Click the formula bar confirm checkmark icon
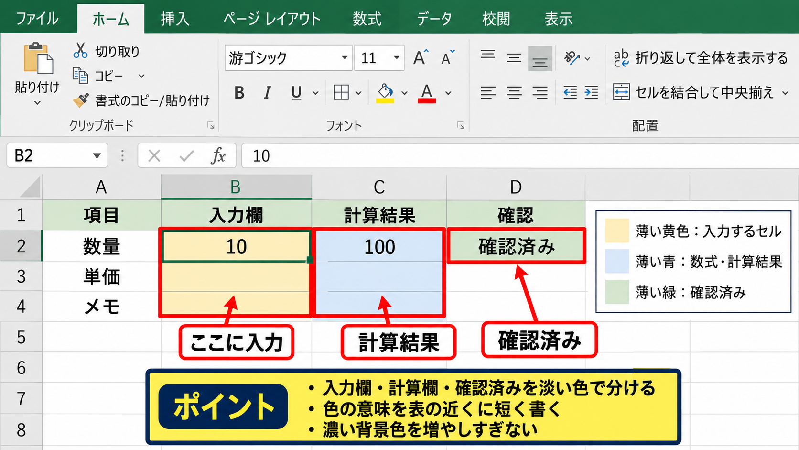Viewport: 799px width, 450px height. tap(186, 155)
